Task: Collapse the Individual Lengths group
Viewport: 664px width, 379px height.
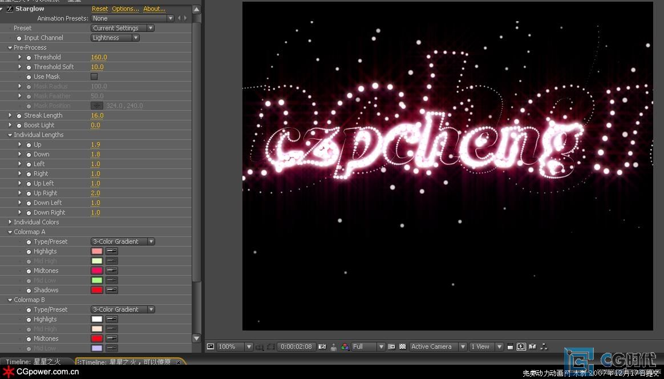Action: (x=10, y=135)
